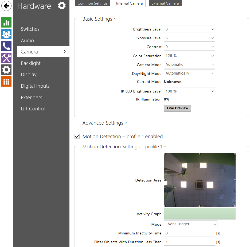Open the green Status chart icon
This screenshot has height=247, width=250.
point(6,22)
